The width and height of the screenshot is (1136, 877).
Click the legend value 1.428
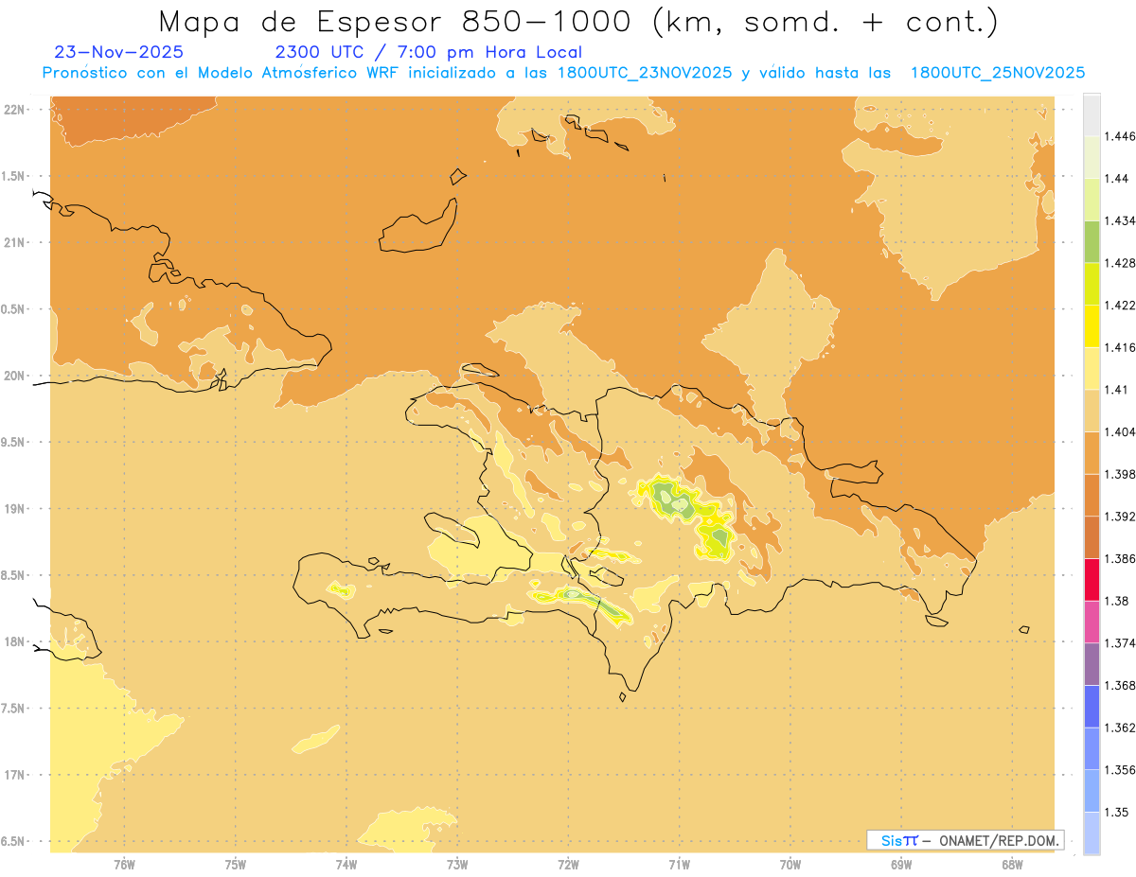coord(1121,263)
